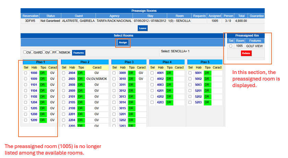Screen dimensions: 288x158
Task: Click the Assign button
Action: tap(123, 42)
